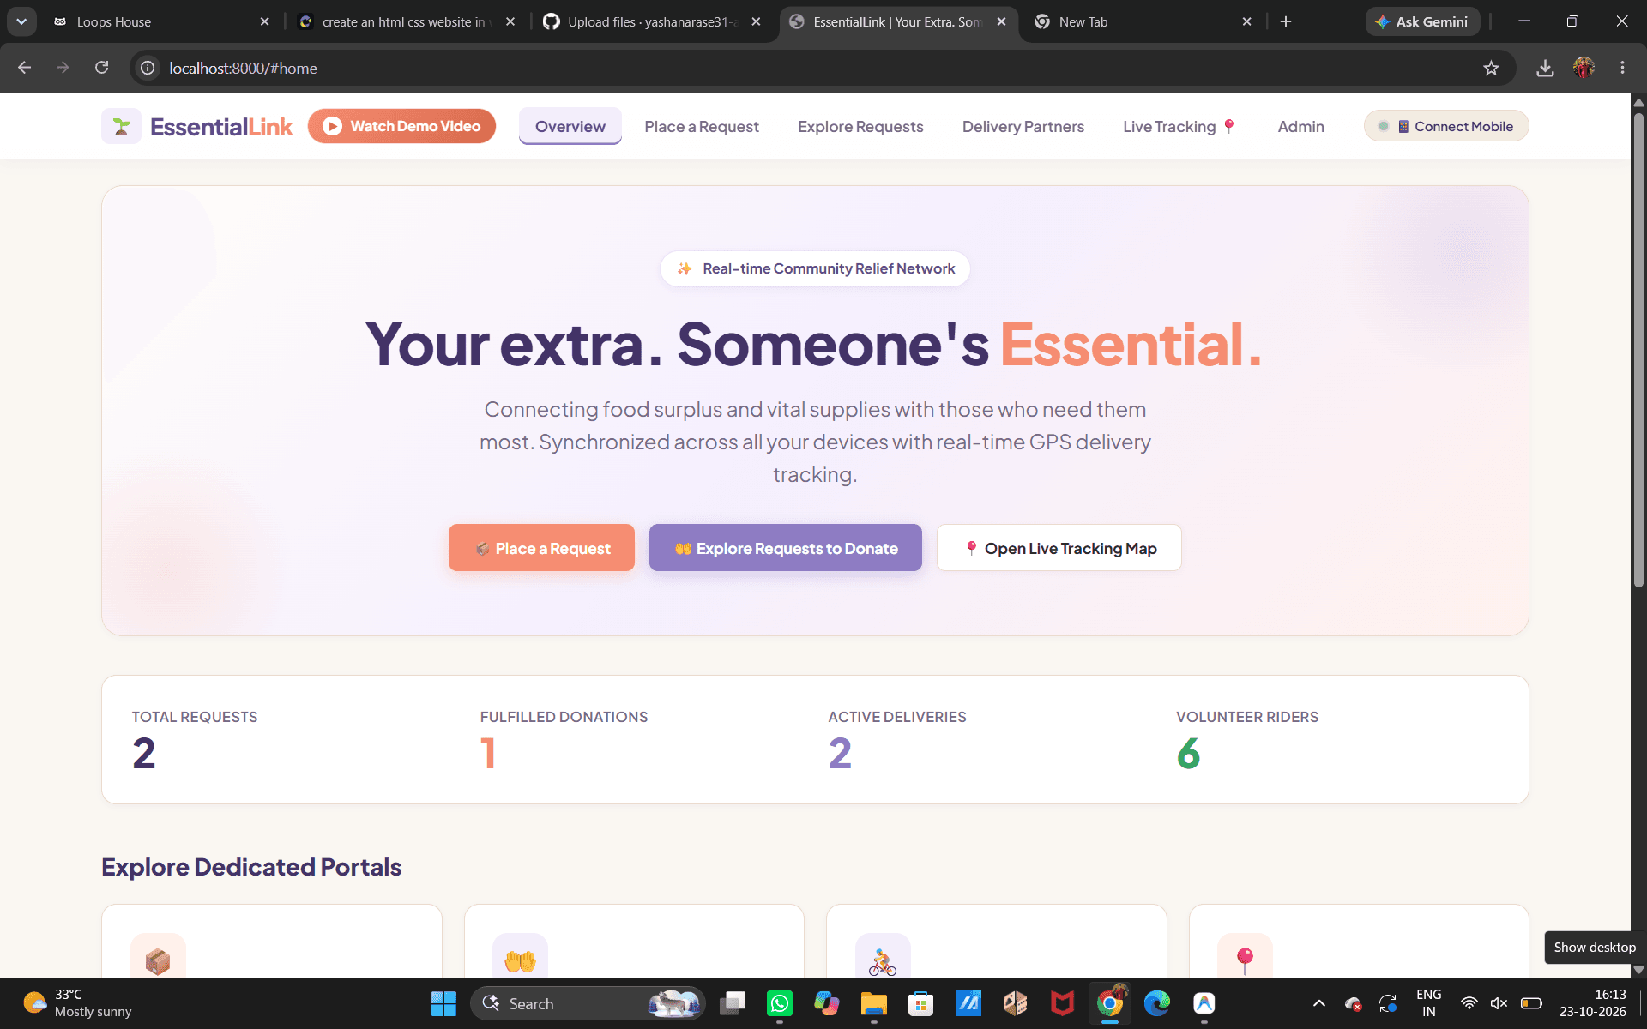Show hidden system tray icons chevron
The image size is (1647, 1029).
1319,1003
